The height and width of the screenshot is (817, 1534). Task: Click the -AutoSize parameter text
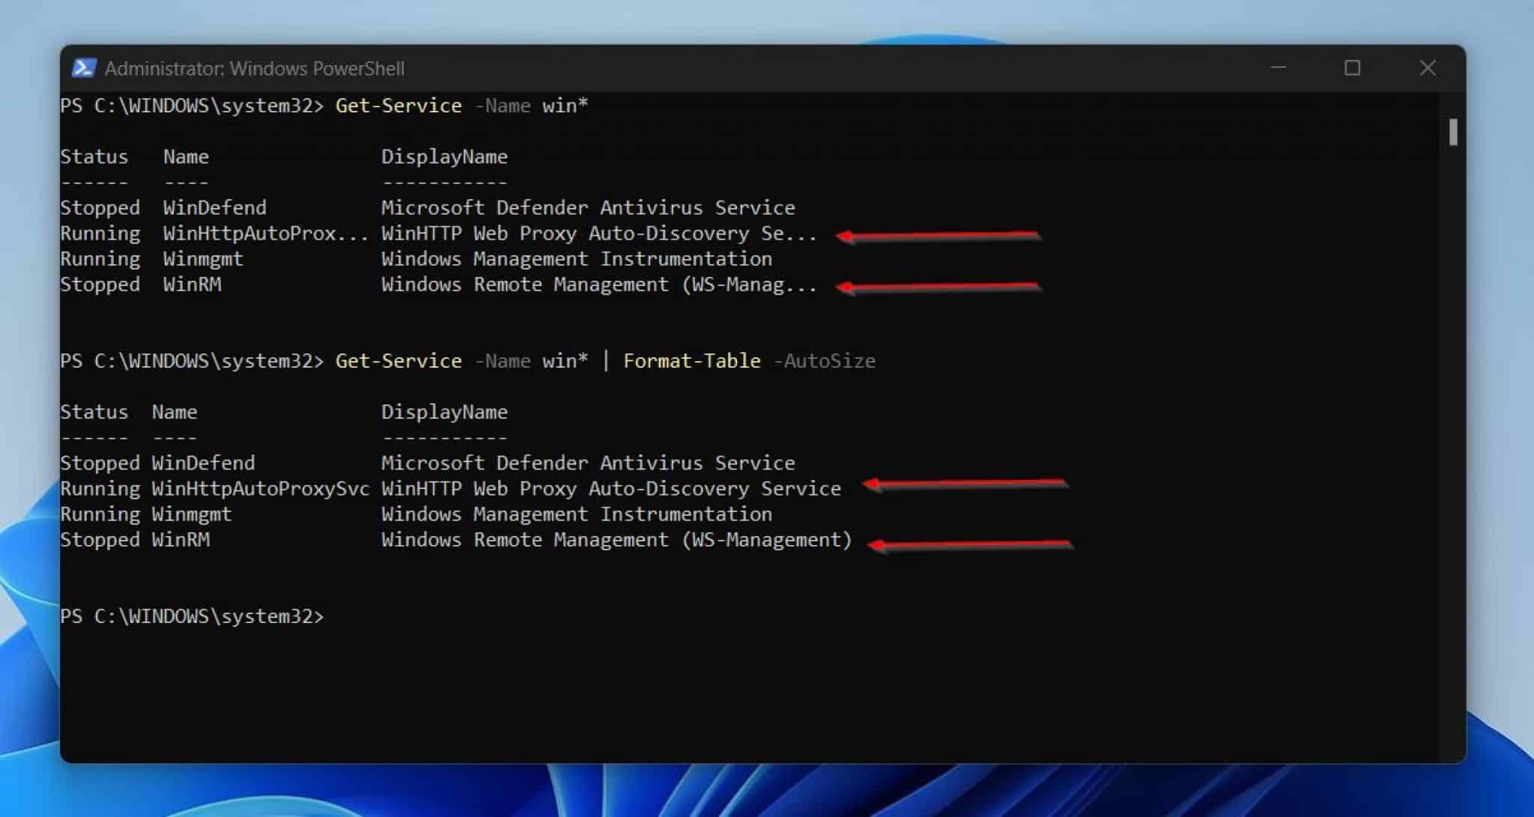[824, 361]
